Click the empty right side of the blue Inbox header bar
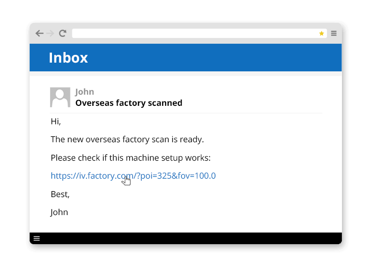Screen dimensions: 374x267 coord(243,58)
